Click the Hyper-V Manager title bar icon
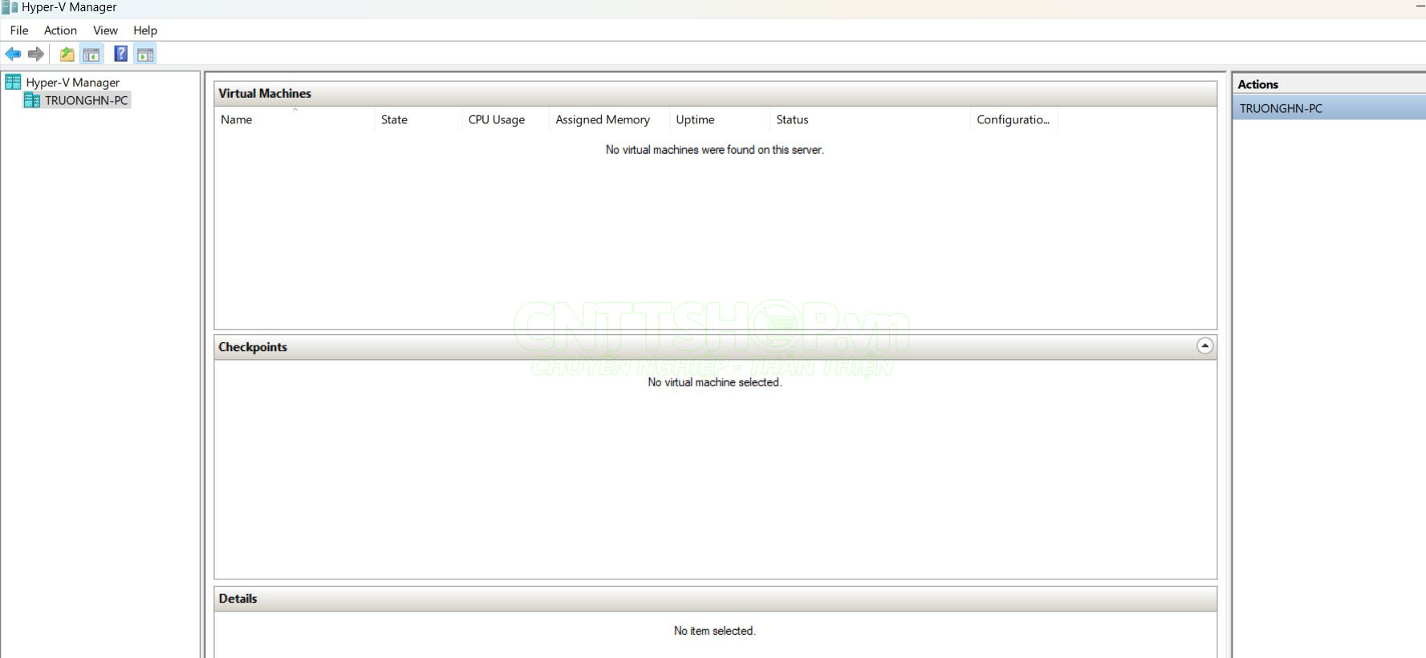This screenshot has height=658, width=1426. tap(10, 7)
